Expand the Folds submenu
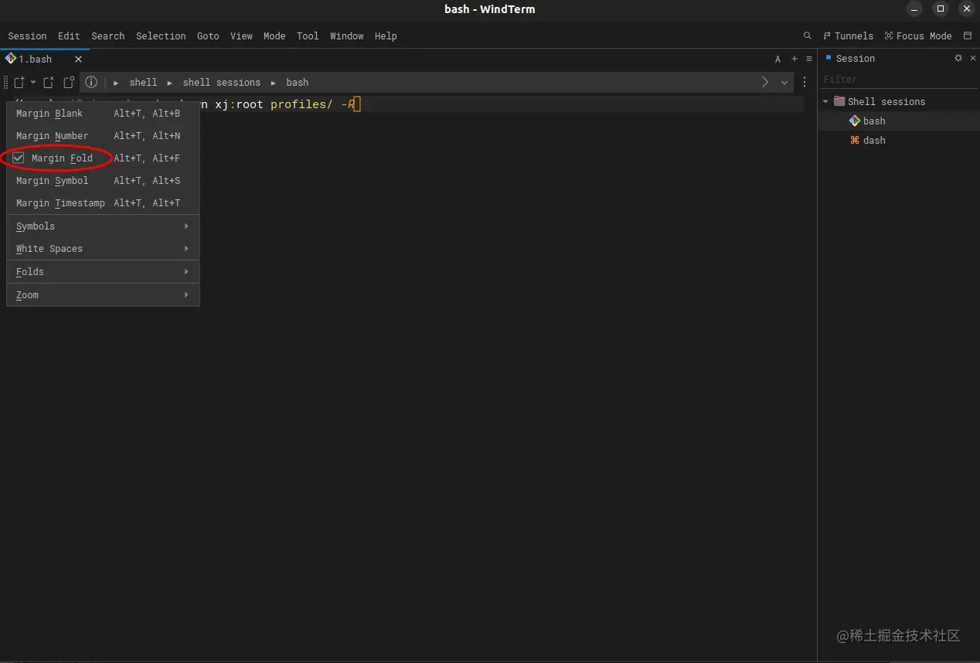Viewport: 980px width, 663px height. coord(103,271)
